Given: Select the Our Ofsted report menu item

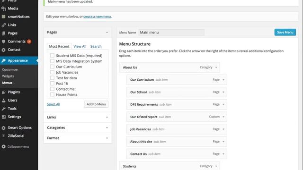Looking at the screenshot, I should click(x=177, y=117).
